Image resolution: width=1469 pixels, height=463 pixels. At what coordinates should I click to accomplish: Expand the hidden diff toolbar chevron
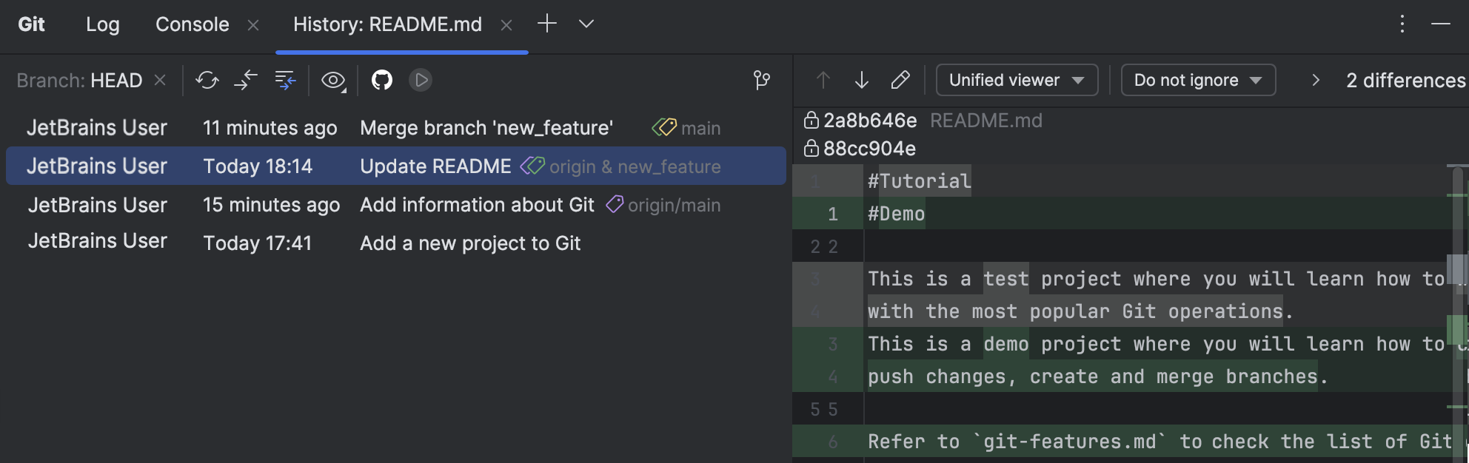(1316, 80)
